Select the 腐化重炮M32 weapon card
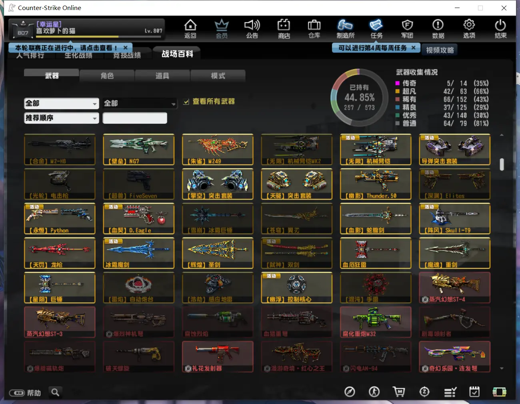The height and width of the screenshot is (404, 520). pos(376,322)
